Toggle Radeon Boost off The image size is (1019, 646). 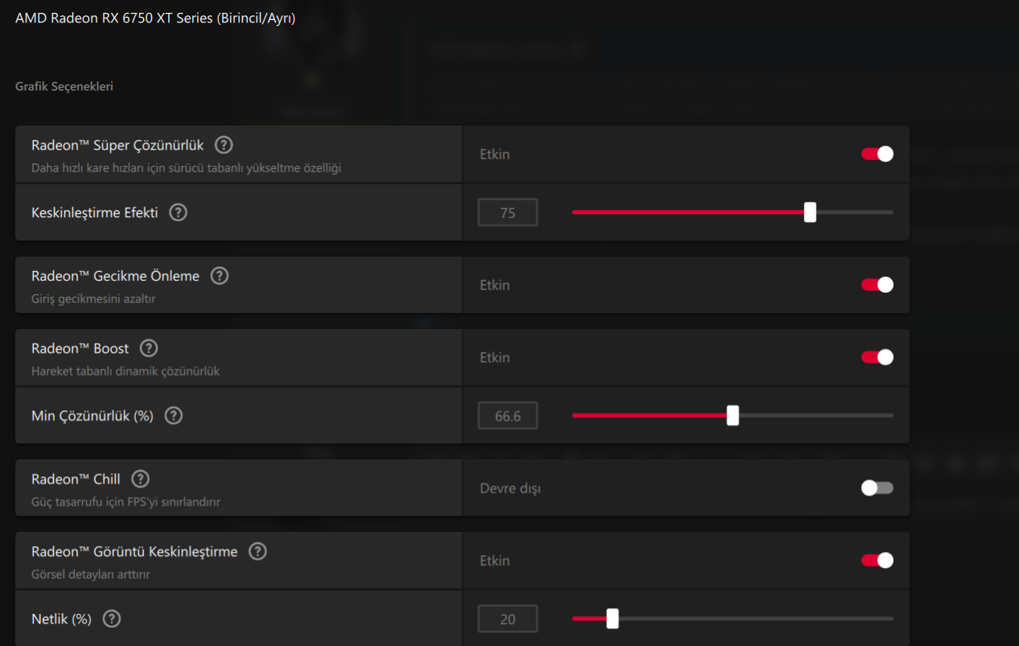877,357
